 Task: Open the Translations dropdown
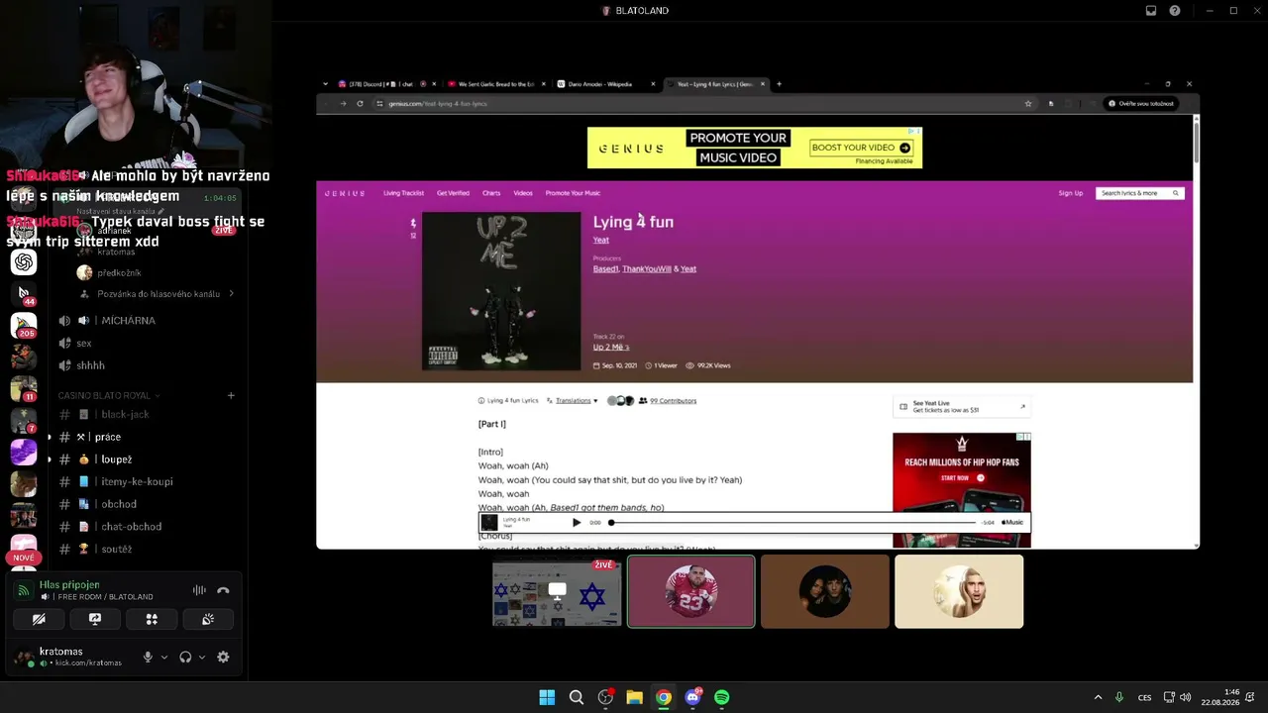click(x=573, y=401)
